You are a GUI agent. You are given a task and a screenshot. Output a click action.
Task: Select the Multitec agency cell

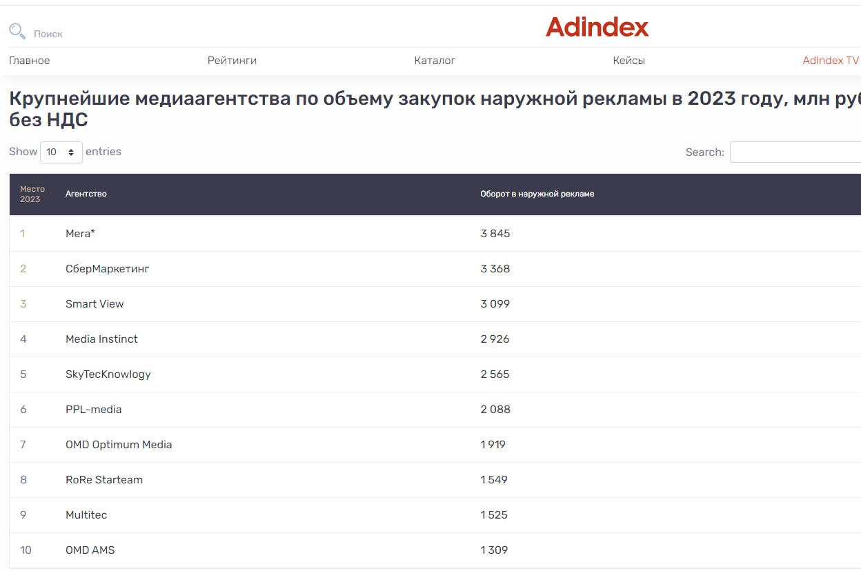(86, 515)
